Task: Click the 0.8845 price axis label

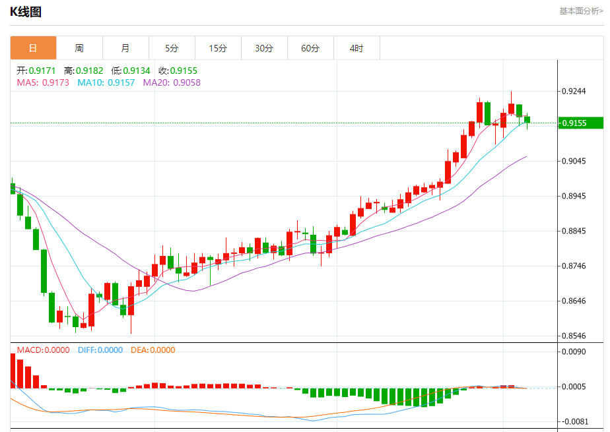Action: pos(574,231)
